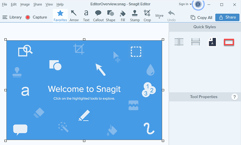Select the Shape tool
Screen dimensions: 241x145
point(110,16)
